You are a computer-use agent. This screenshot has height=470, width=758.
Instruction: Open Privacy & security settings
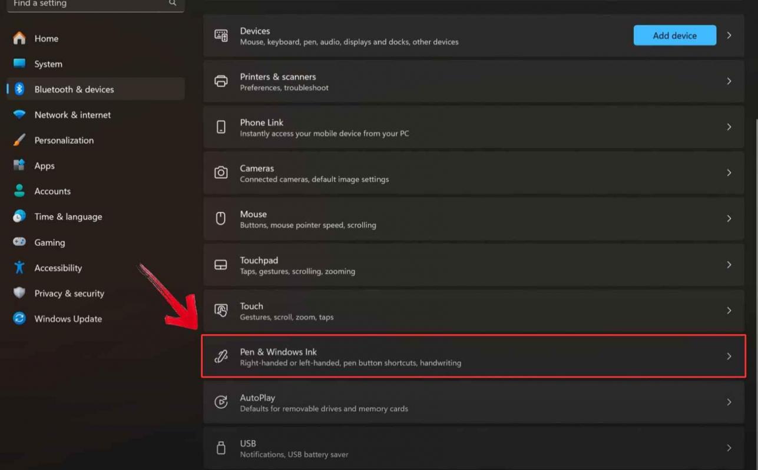pos(95,293)
